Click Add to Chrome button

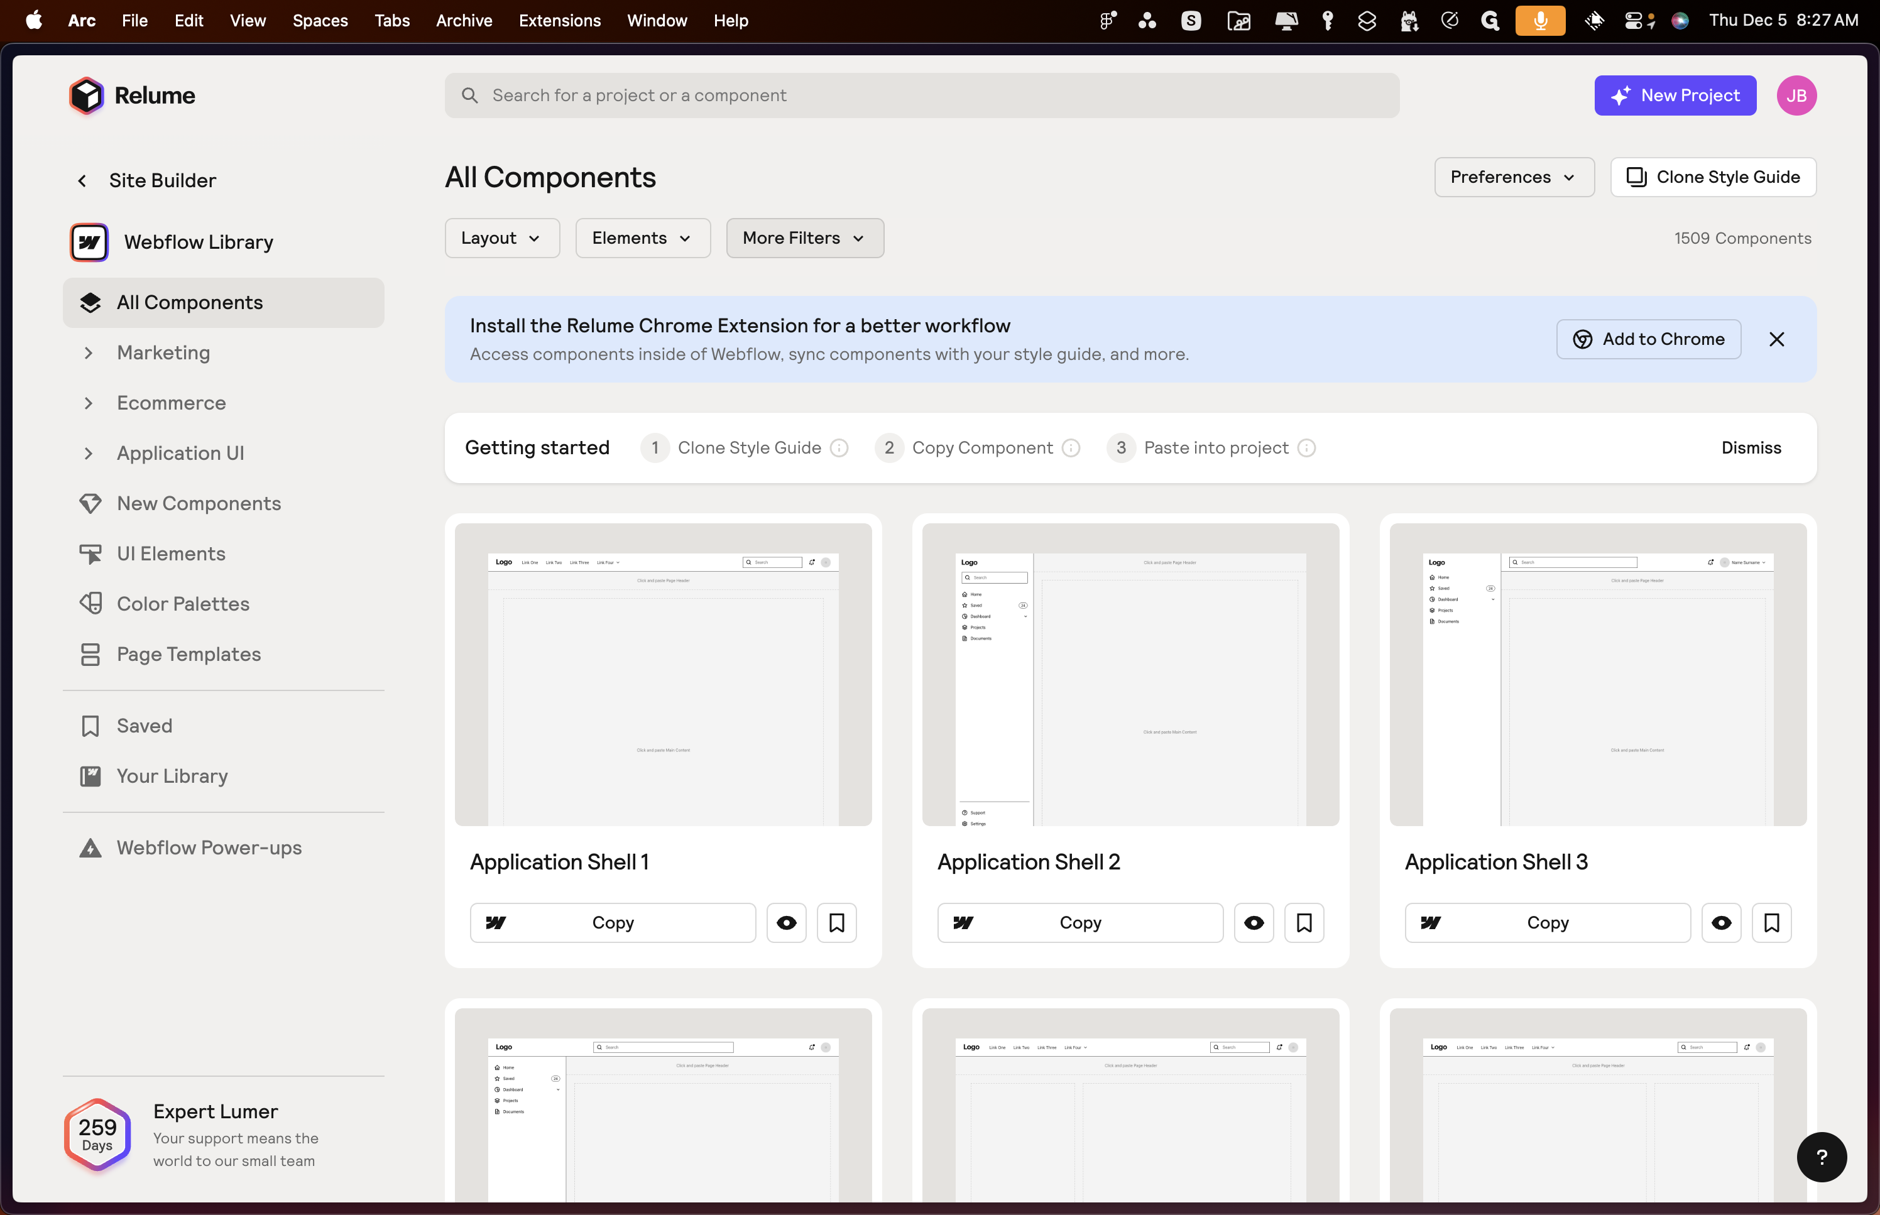(x=1648, y=339)
